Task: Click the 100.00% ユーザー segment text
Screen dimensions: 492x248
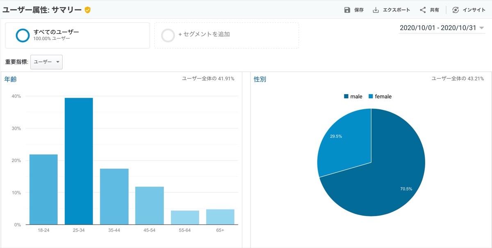Action: pyautogui.click(x=52, y=38)
